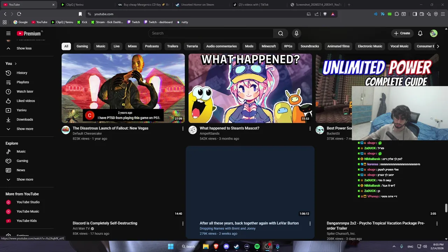Select the Terraria filter chip
The image size is (448, 252).
pyautogui.click(x=192, y=46)
